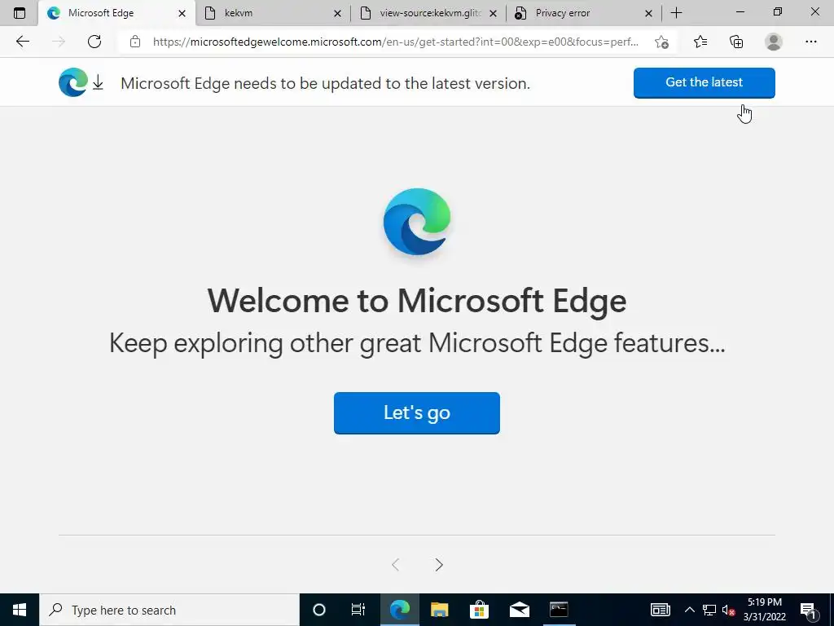Go to next welcome slide chevron

(x=439, y=565)
